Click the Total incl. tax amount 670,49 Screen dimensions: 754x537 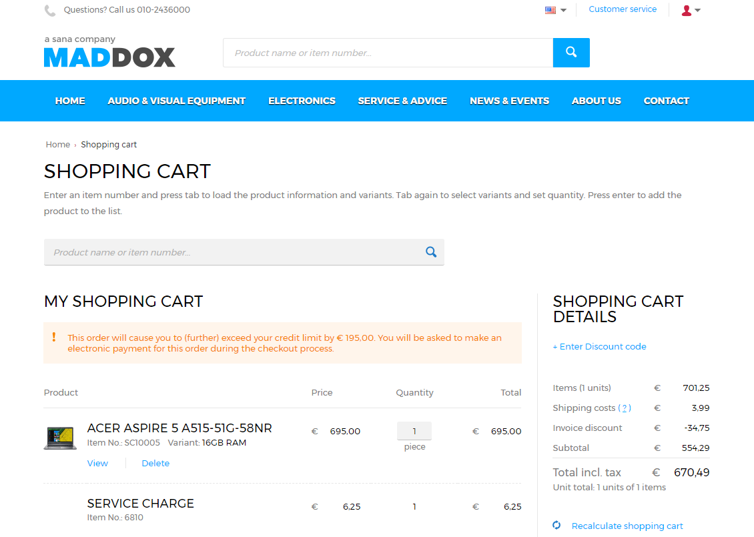691,472
